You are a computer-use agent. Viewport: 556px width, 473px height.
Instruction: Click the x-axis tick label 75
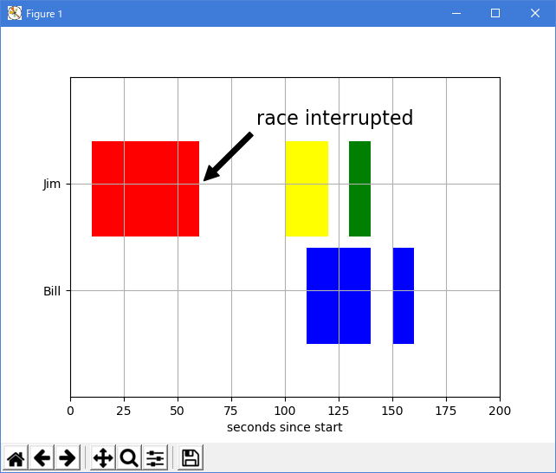[x=231, y=411]
